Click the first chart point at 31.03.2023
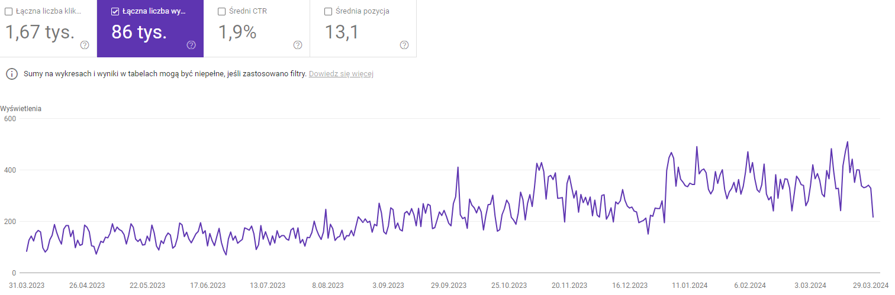The height and width of the screenshot is (295, 895). (x=27, y=251)
